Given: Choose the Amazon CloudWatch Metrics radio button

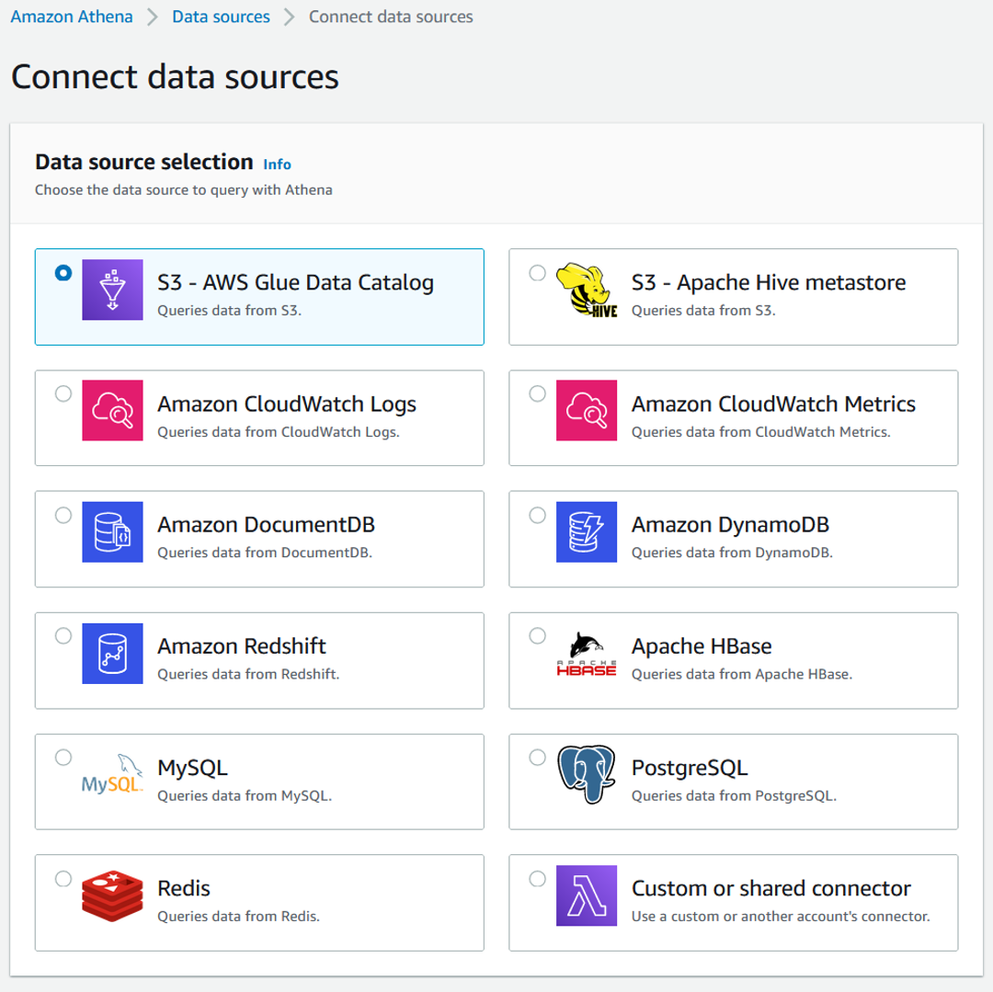Looking at the screenshot, I should [x=537, y=393].
